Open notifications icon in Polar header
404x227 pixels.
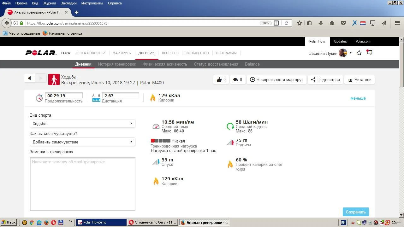click(x=369, y=53)
